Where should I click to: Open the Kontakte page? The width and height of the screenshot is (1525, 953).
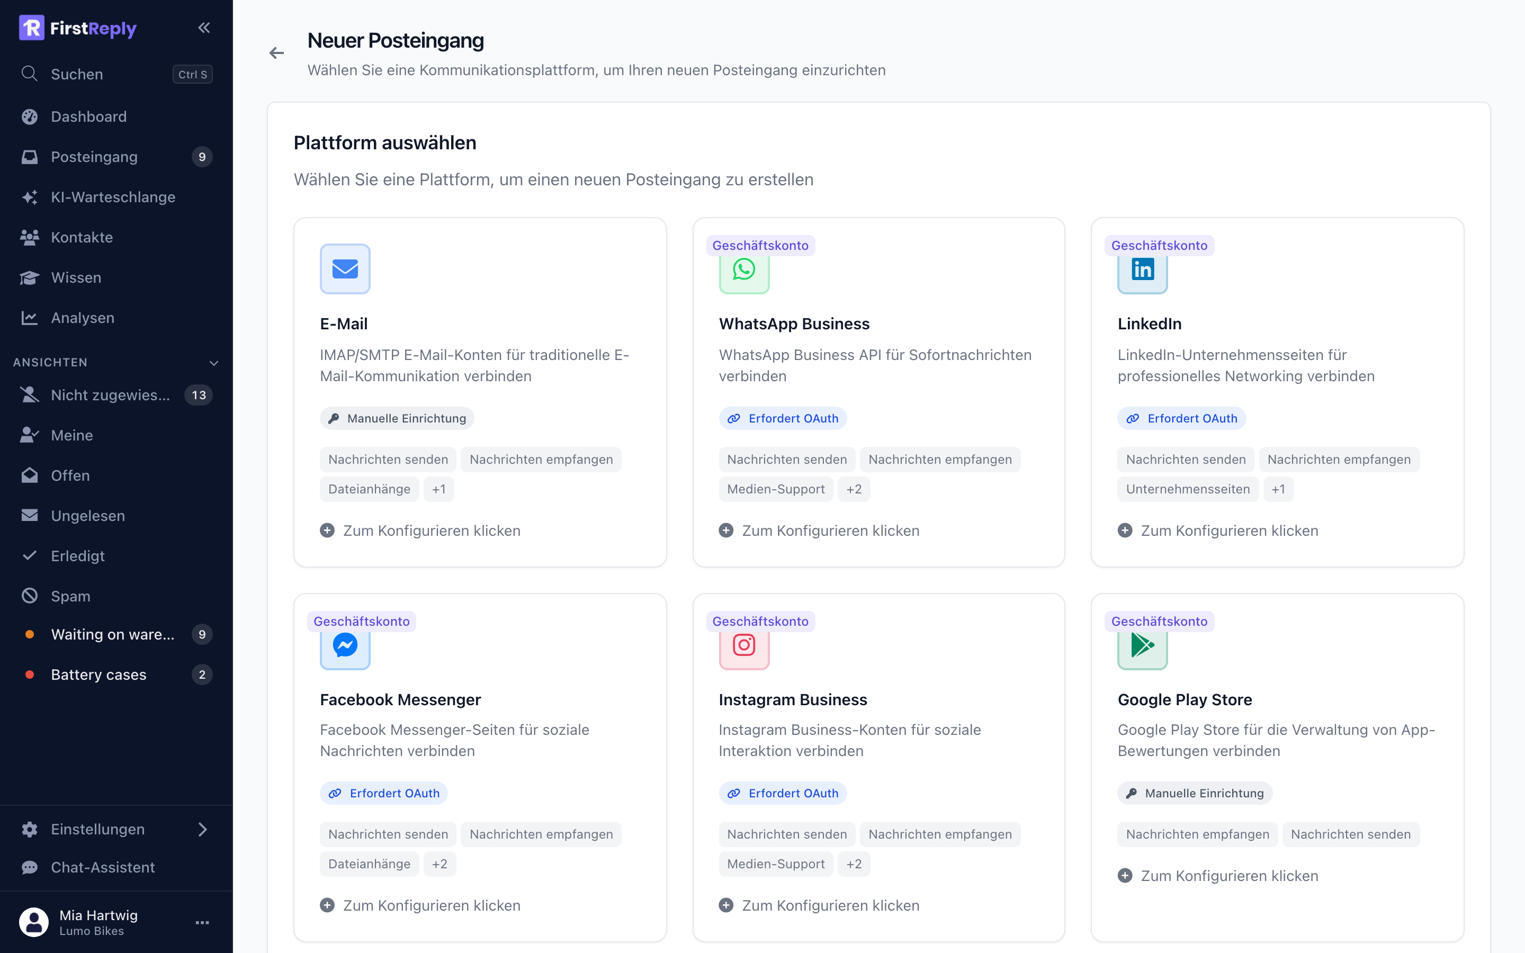pos(116,238)
